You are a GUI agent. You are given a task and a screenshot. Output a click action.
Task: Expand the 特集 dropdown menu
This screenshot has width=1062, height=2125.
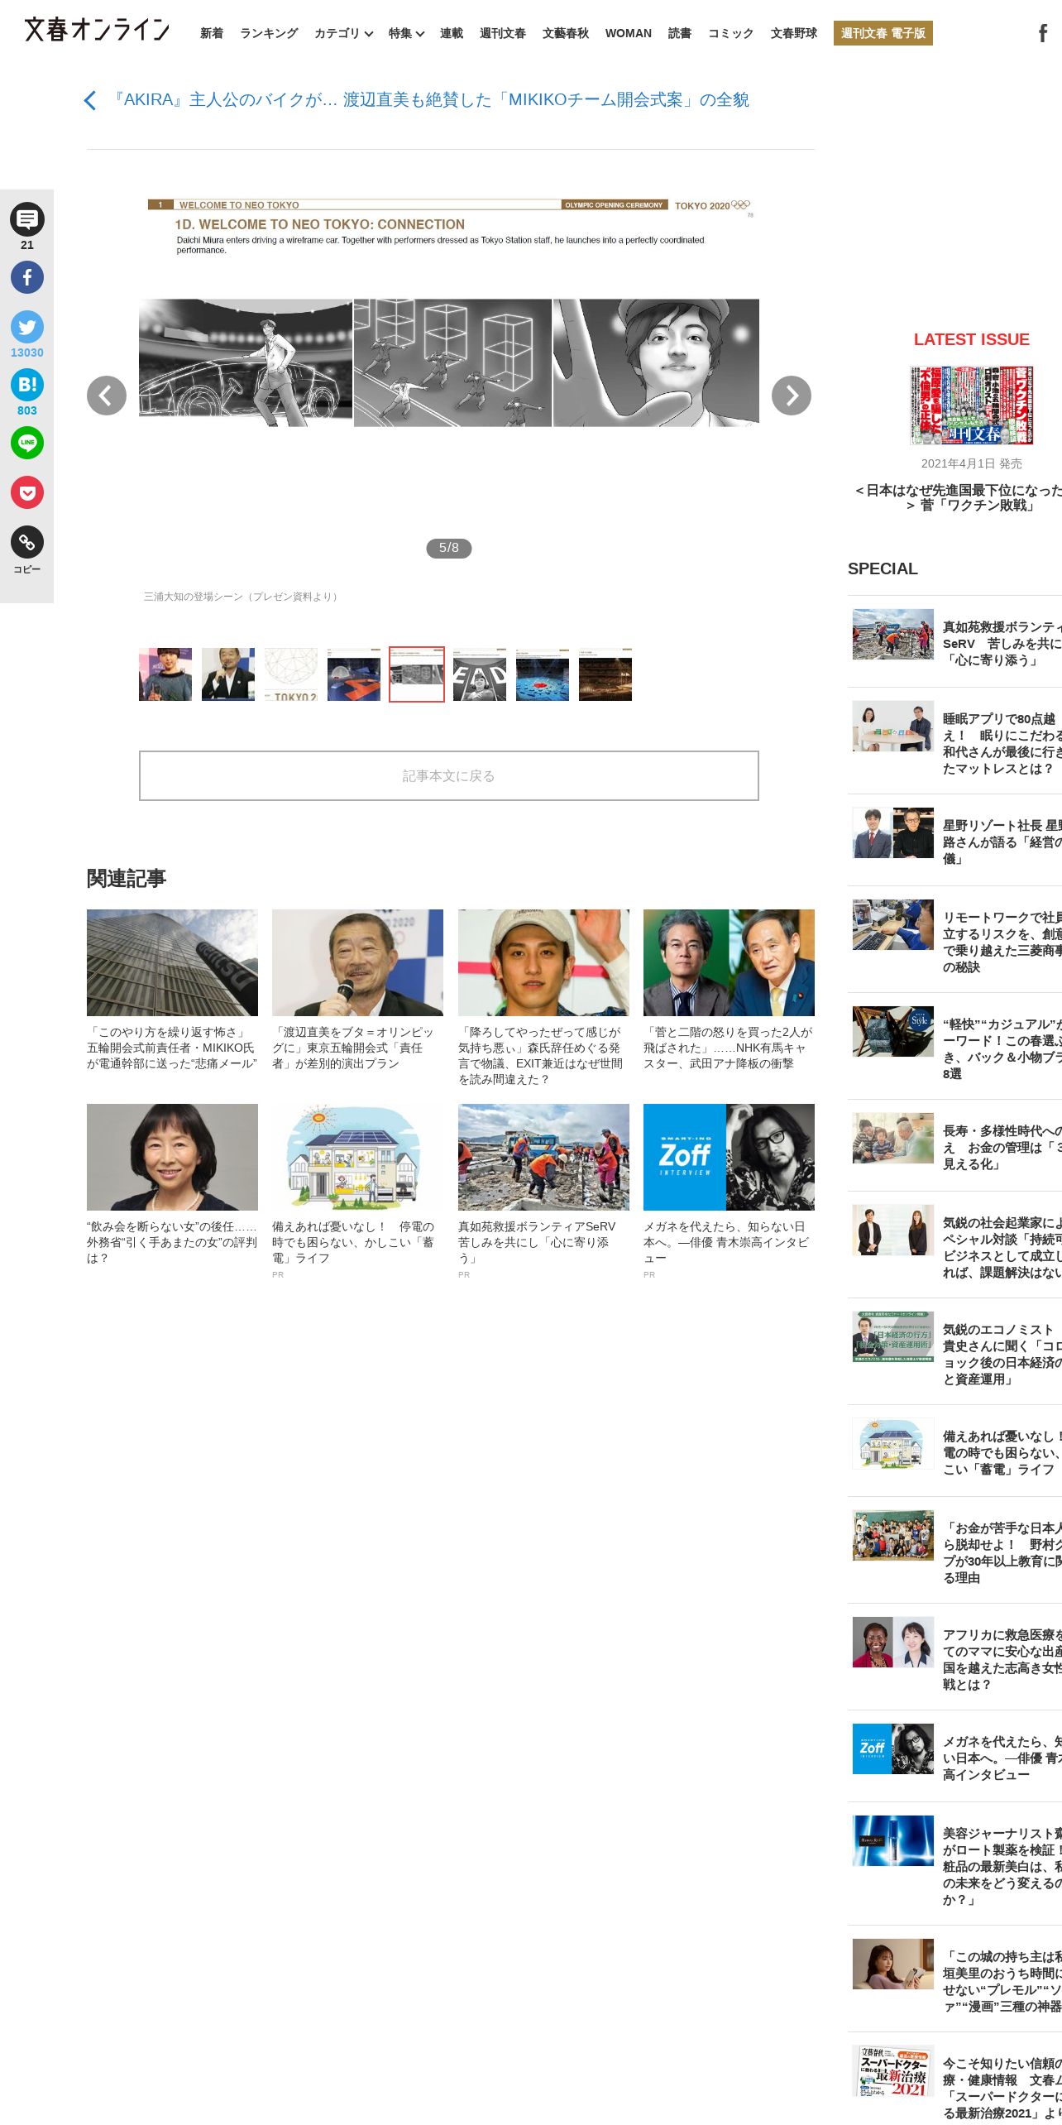pyautogui.click(x=406, y=33)
